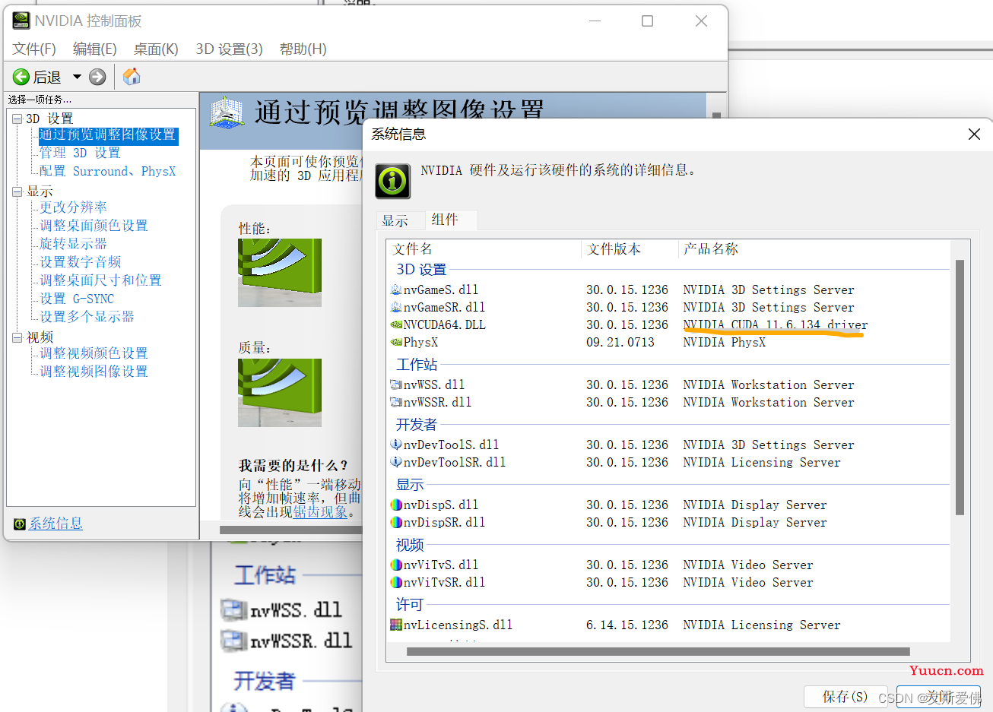Select 通过预览调整图像设置 in the tree
The image size is (993, 712).
(108, 135)
